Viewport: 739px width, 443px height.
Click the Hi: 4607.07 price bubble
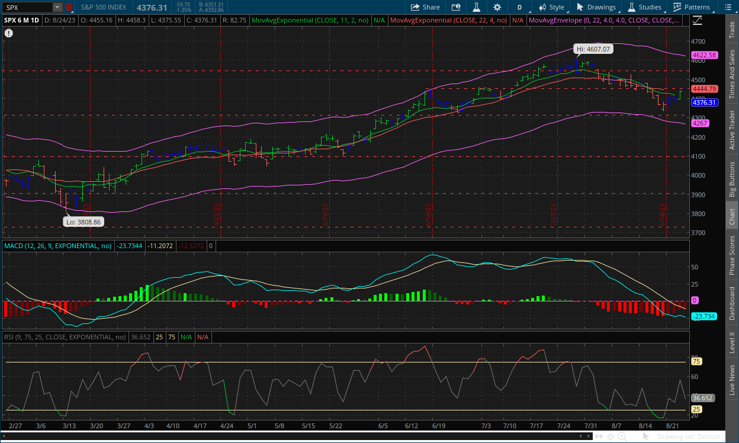tap(592, 49)
